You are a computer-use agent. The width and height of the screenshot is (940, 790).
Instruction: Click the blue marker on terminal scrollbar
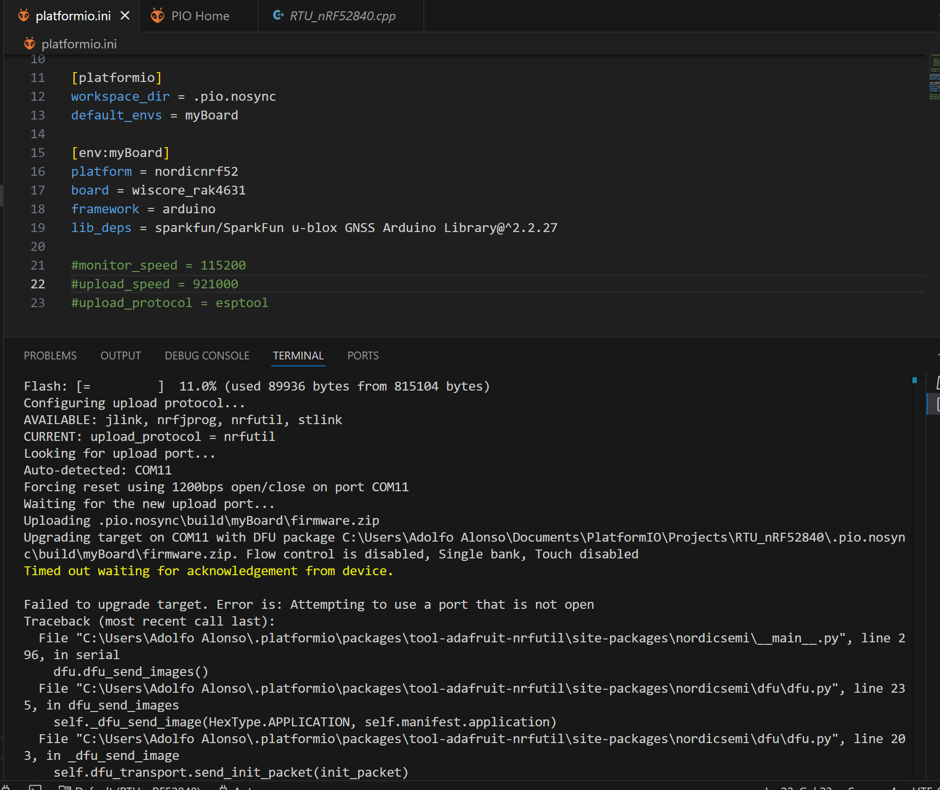point(914,380)
